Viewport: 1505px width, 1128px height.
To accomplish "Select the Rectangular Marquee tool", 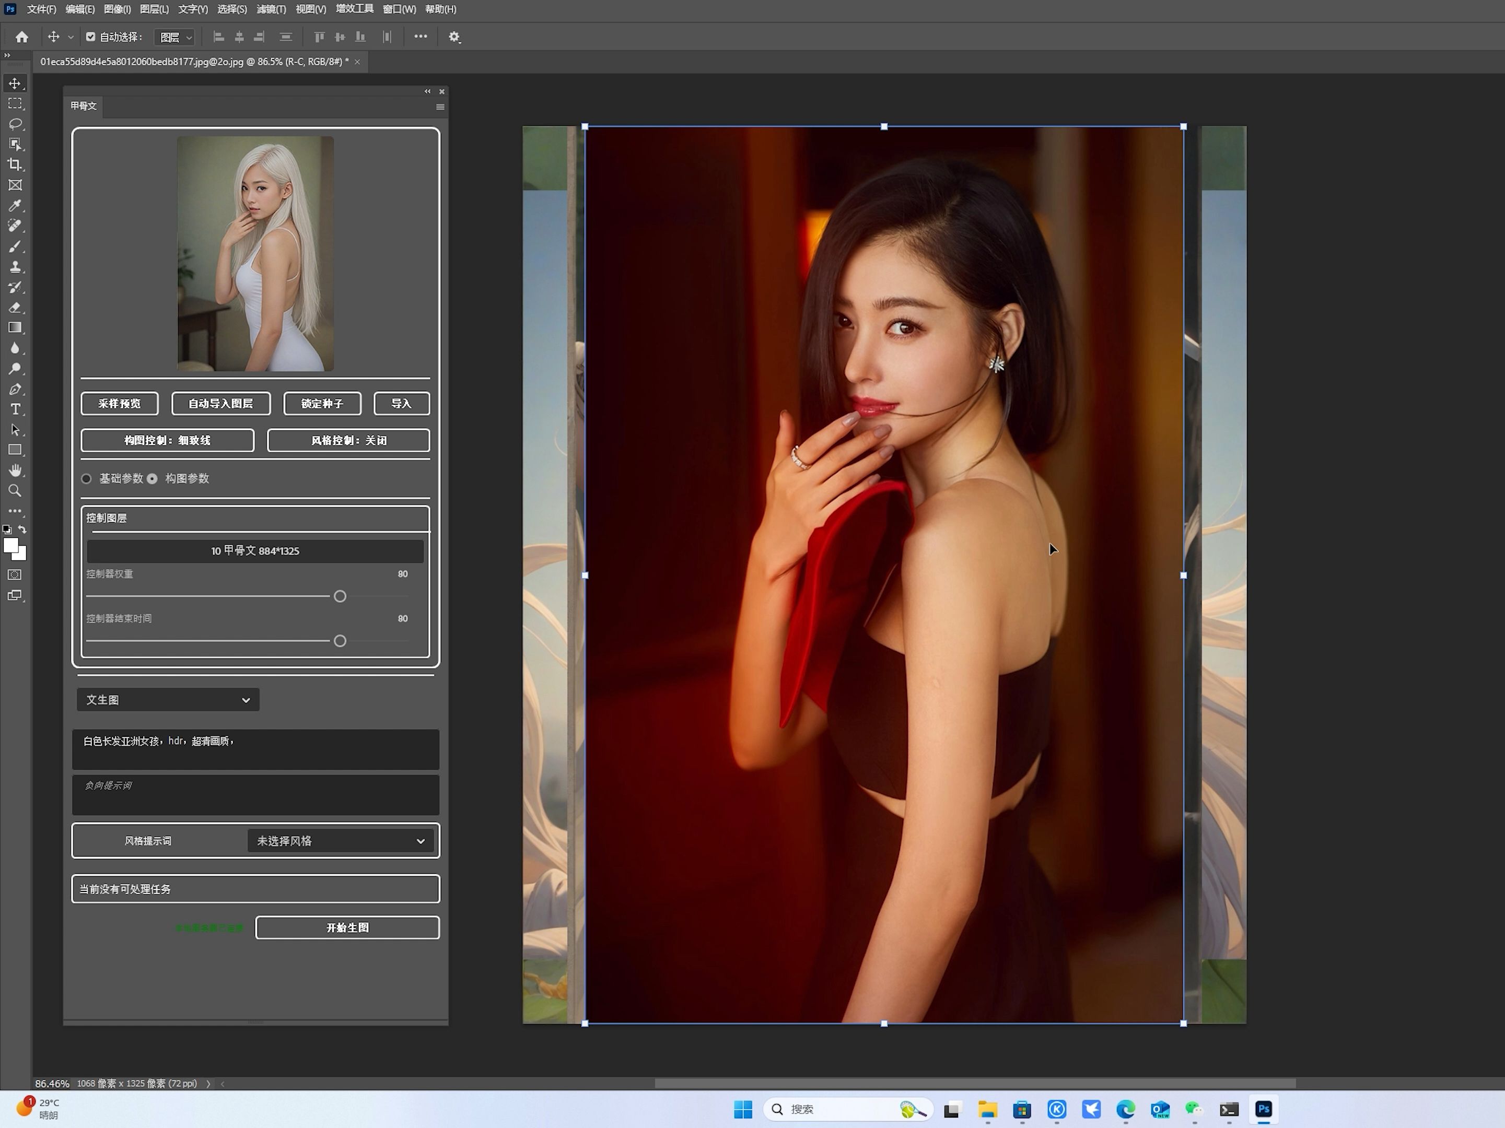I will coord(15,103).
